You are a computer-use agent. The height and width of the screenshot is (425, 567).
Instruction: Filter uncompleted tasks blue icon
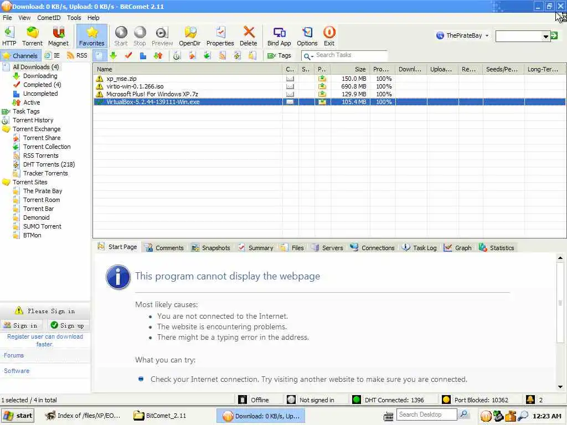pos(143,56)
